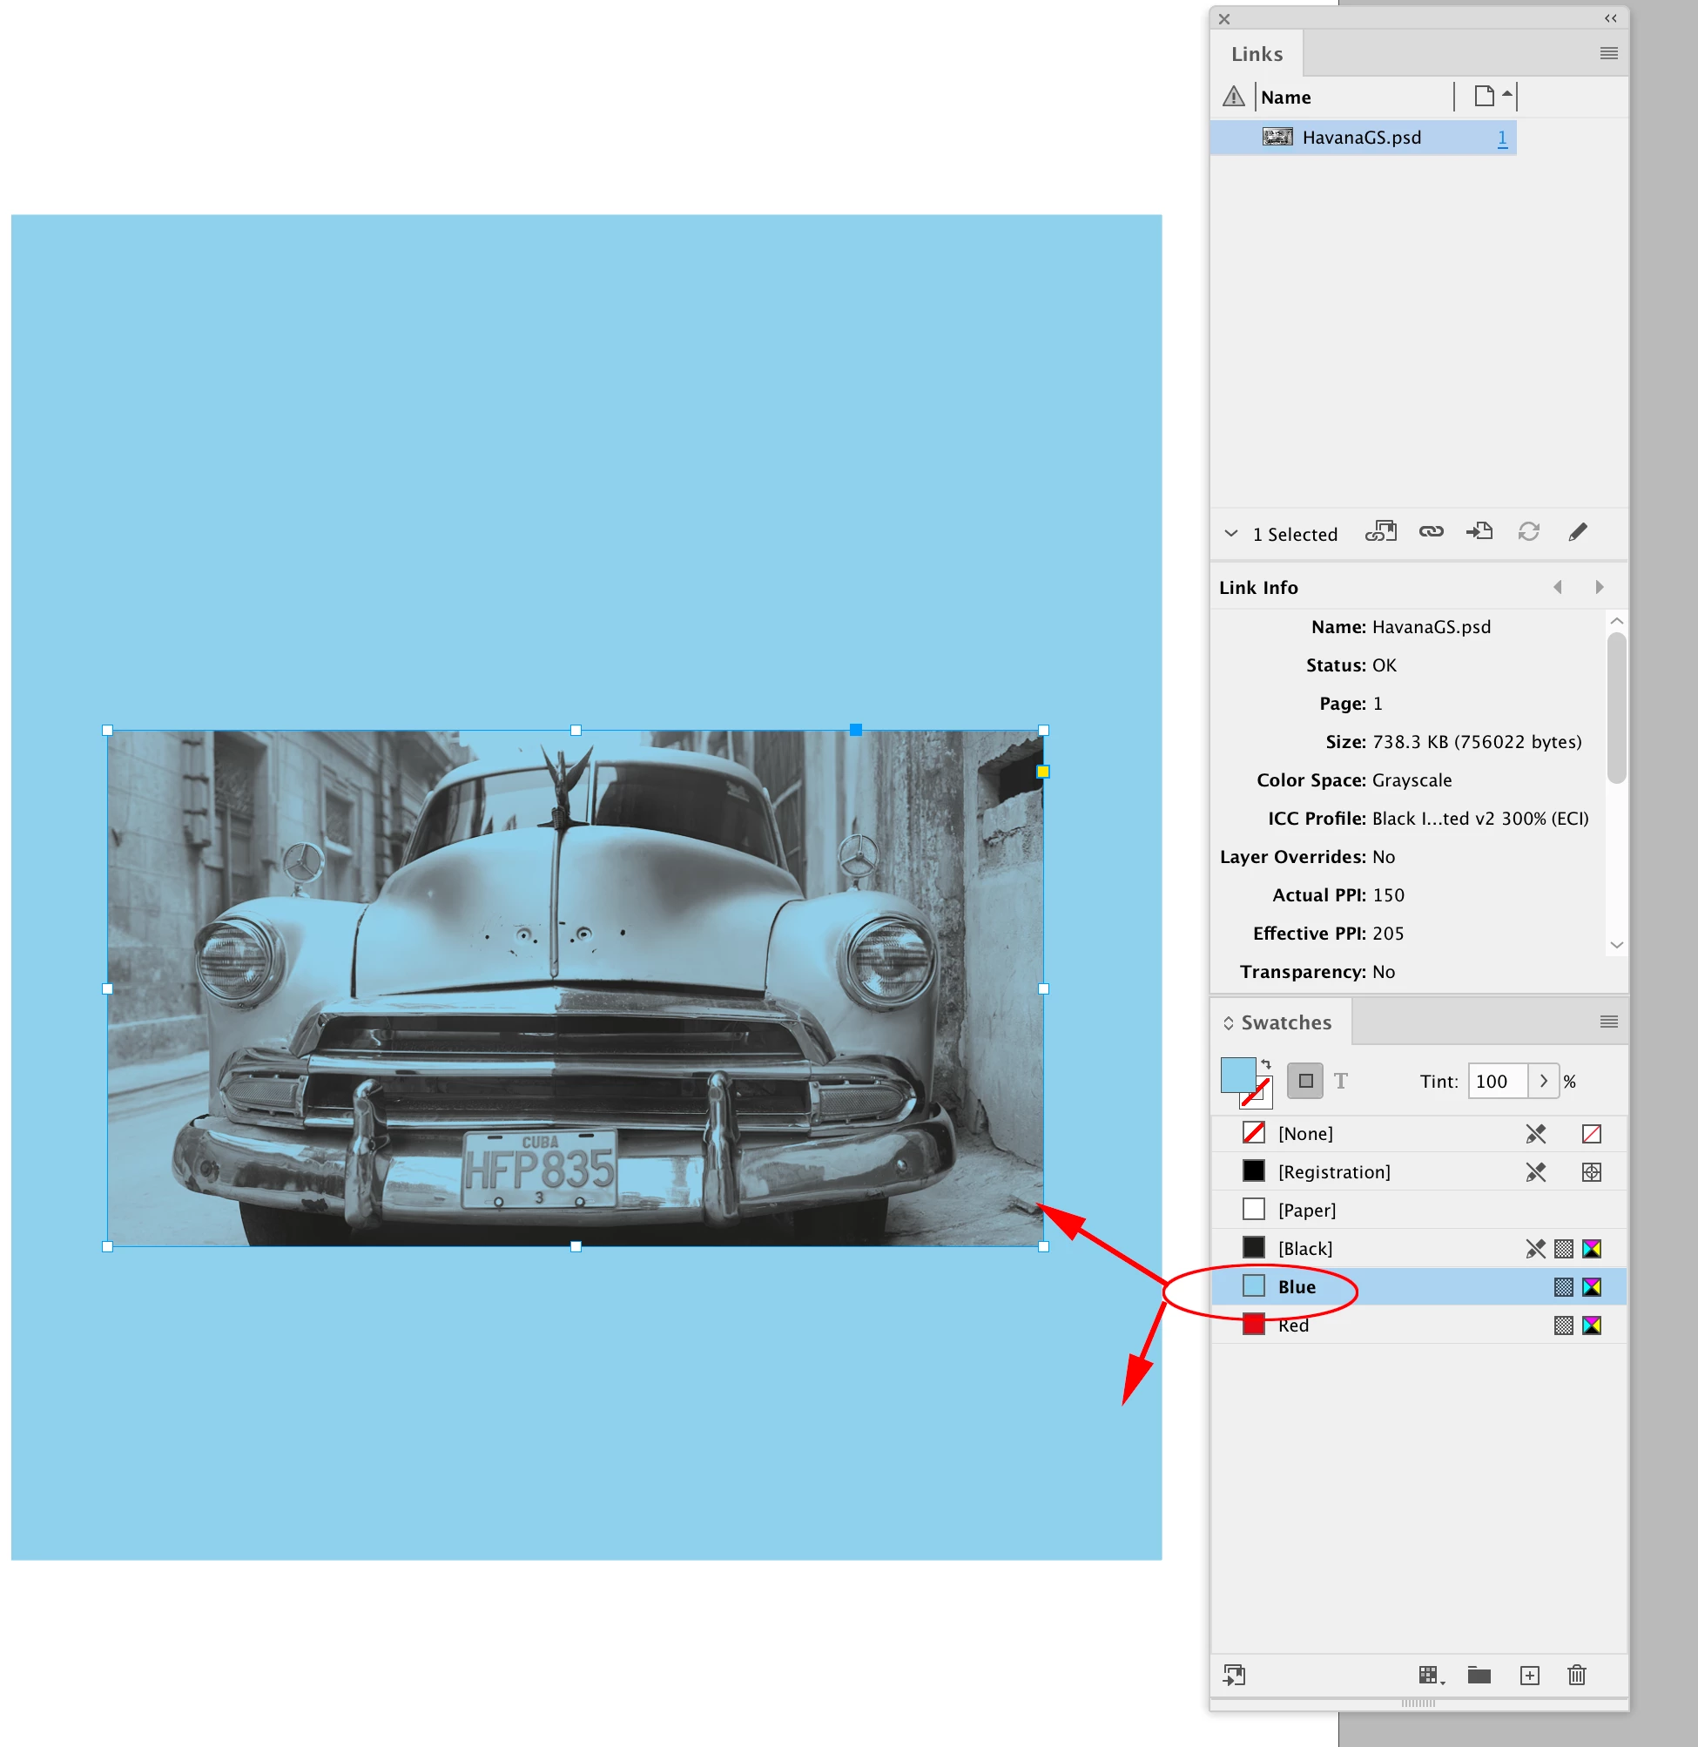The image size is (1698, 1747).
Task: Collapse the Link Info disclosure chevron
Action: click(1230, 533)
